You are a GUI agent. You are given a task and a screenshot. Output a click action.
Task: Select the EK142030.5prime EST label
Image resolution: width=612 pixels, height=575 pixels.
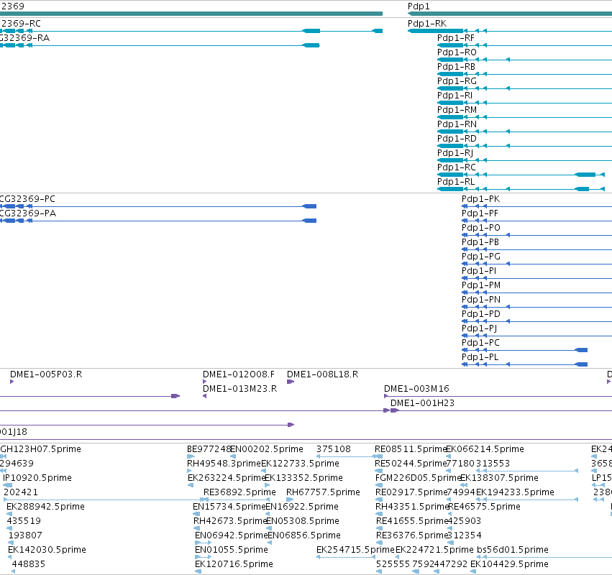pyautogui.click(x=47, y=550)
